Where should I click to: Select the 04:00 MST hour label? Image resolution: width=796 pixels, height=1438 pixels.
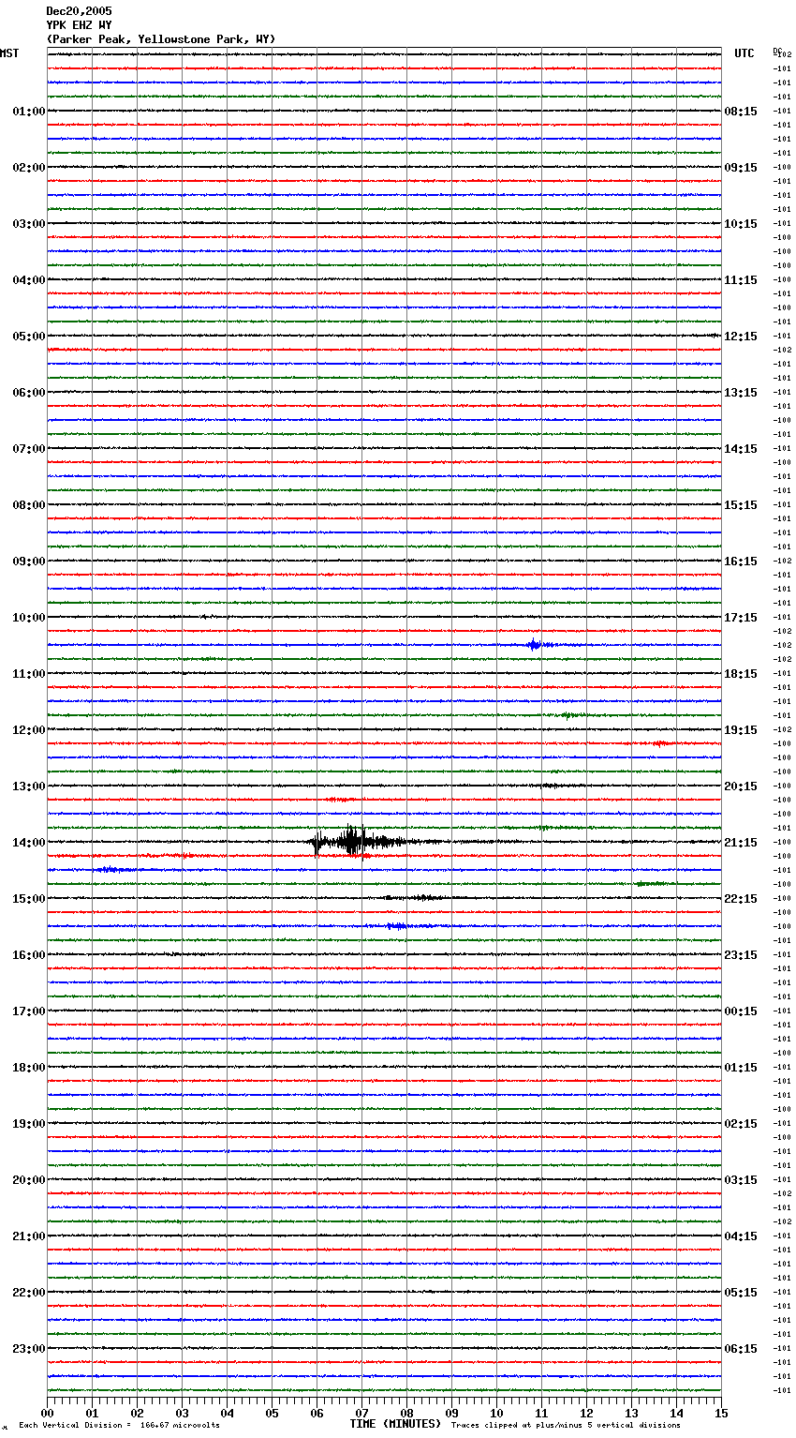[29, 280]
